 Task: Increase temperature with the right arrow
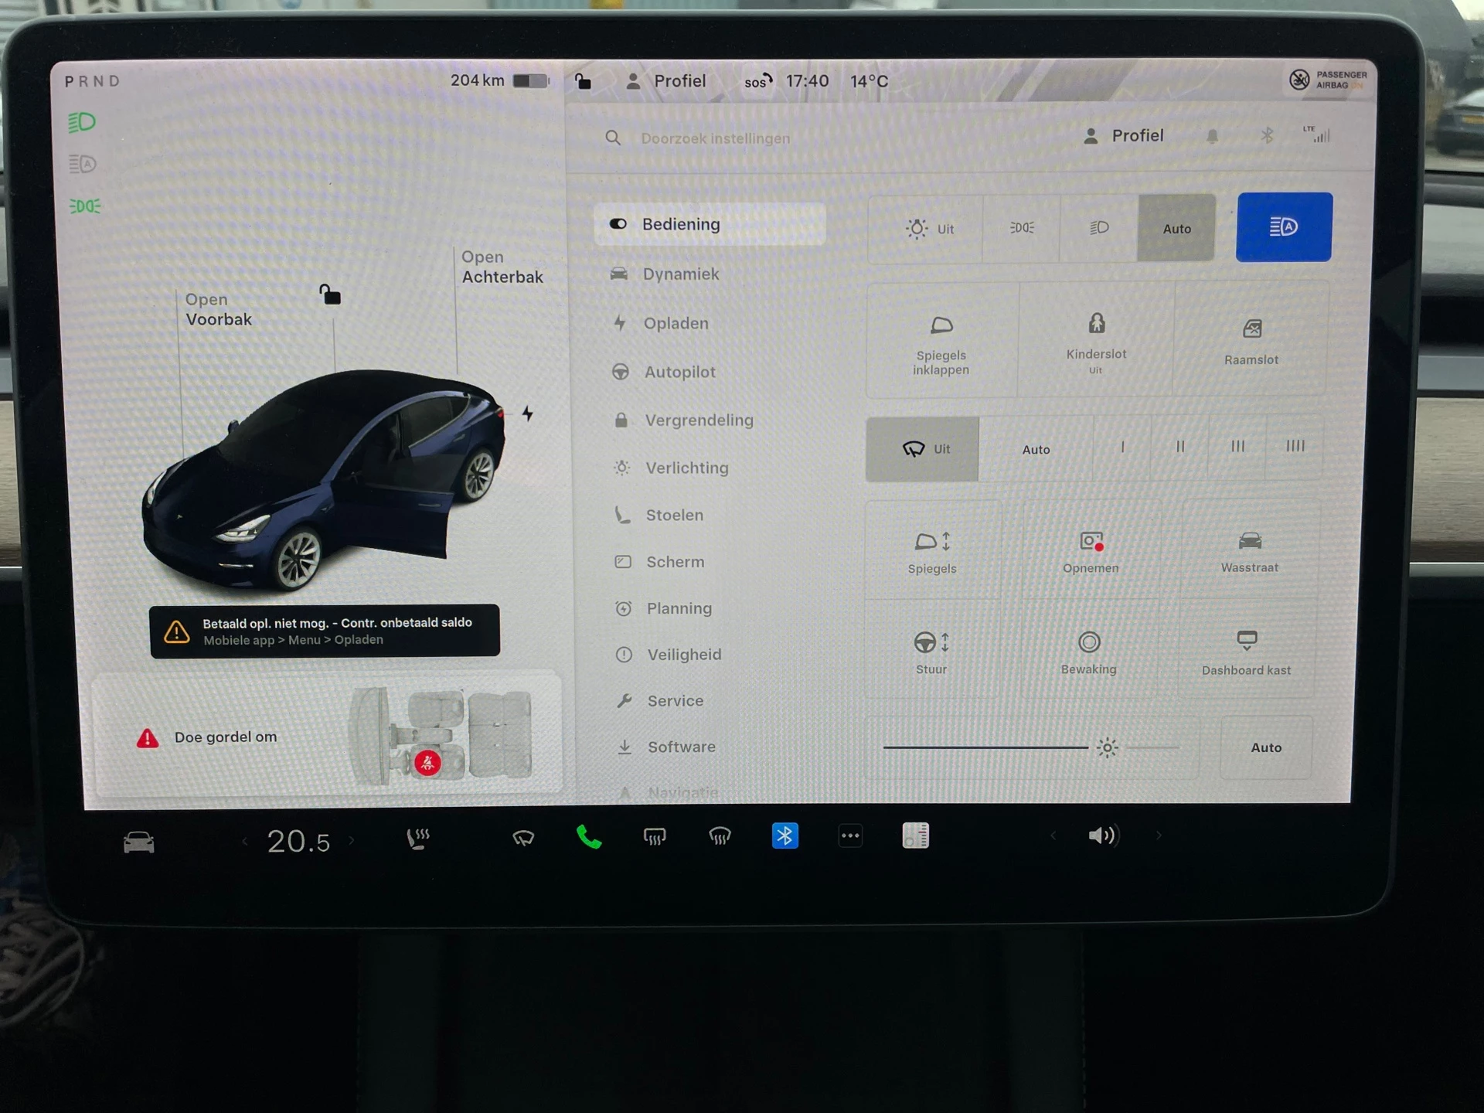353,841
